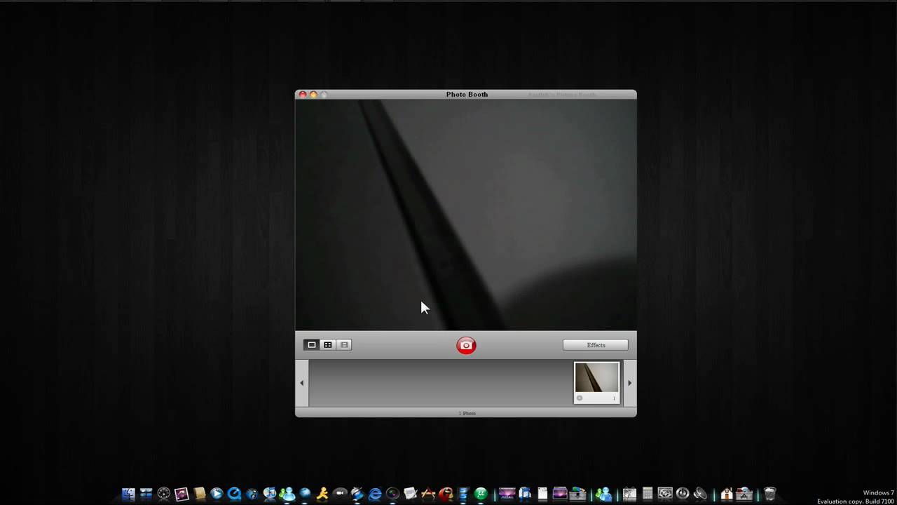Open the gear settings panel dock icon
This screenshot has width=897, height=505.
[x=665, y=494]
